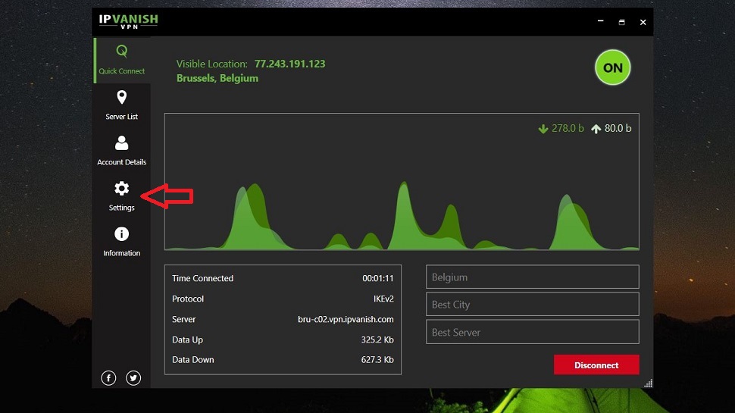The height and width of the screenshot is (413, 735).
Task: Click the Brussels, Belgium location text
Action: [x=217, y=78]
